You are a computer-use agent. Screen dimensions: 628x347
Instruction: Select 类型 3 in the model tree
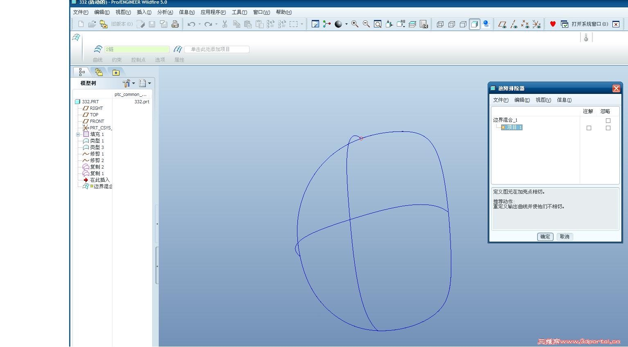point(97,147)
